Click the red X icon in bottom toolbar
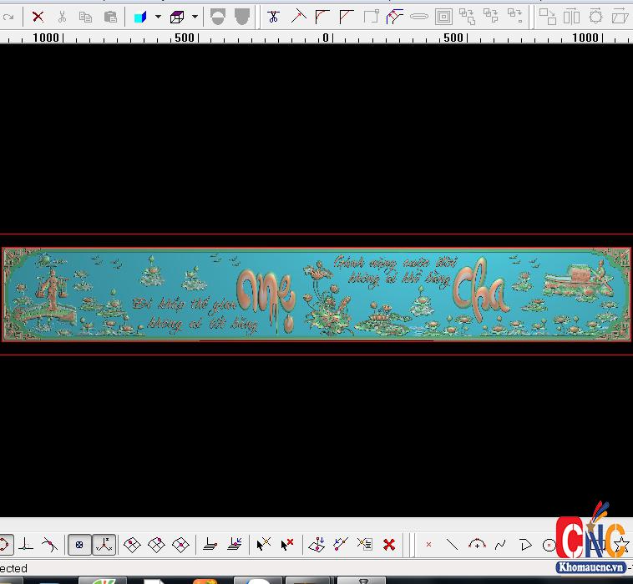This screenshot has width=633, height=584. pos(388,545)
